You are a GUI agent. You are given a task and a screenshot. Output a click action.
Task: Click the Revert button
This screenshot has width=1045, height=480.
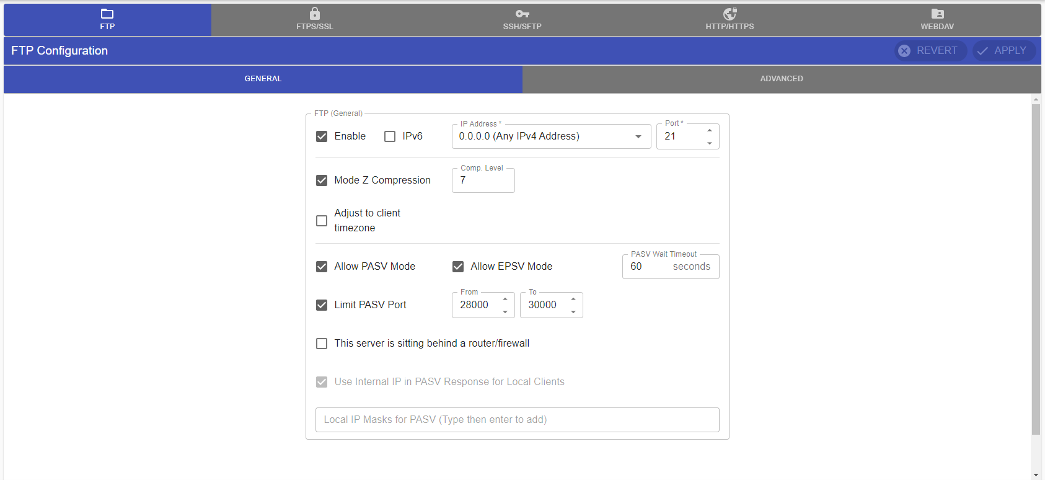[930, 51]
